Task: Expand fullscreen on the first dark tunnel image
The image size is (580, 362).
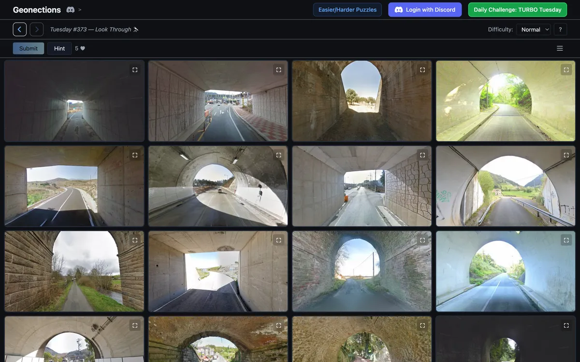Action: (135, 70)
